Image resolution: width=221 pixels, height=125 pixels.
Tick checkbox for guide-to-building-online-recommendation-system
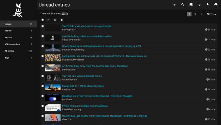coord(43,36)
